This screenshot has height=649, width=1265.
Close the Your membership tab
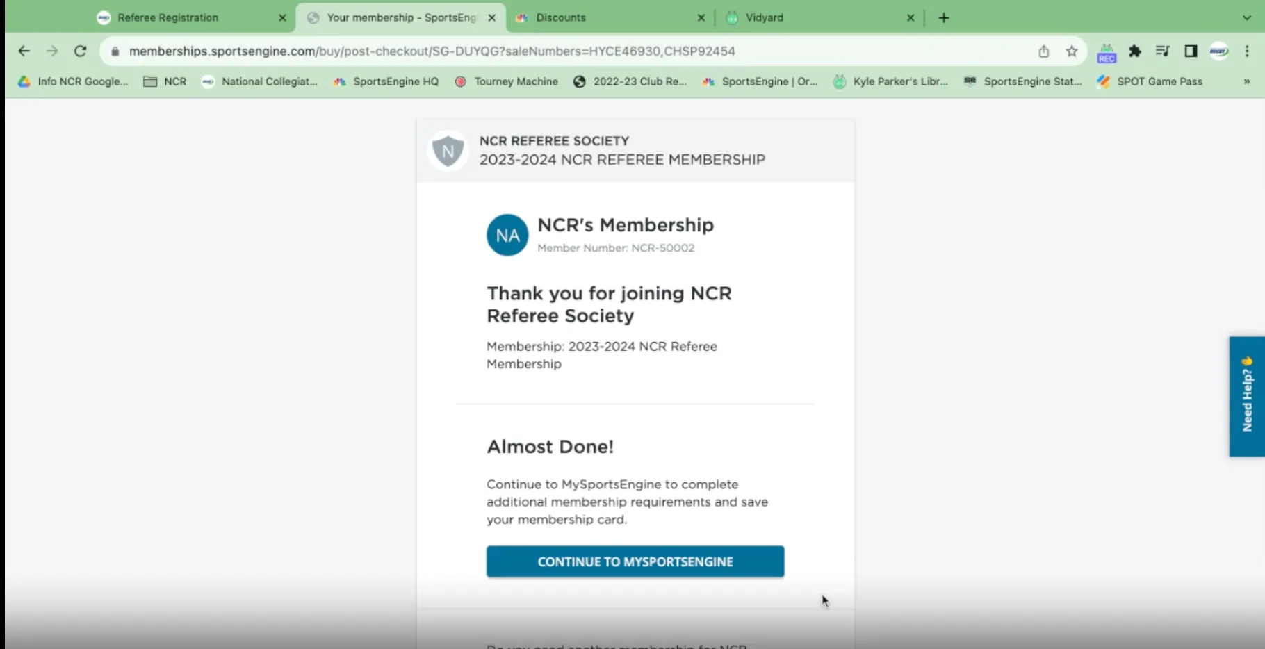(x=492, y=18)
